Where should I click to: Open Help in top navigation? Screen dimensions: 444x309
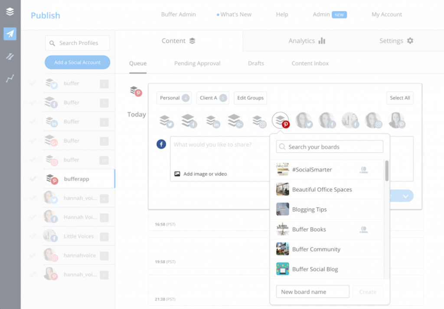pos(282,14)
